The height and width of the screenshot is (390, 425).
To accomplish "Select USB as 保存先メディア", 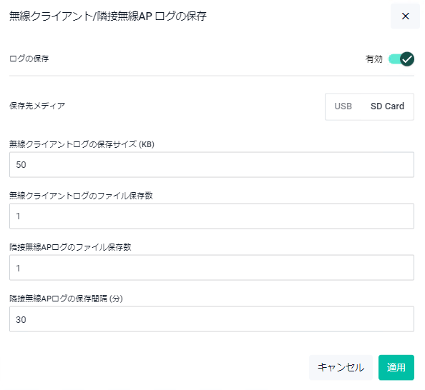I will [x=343, y=106].
